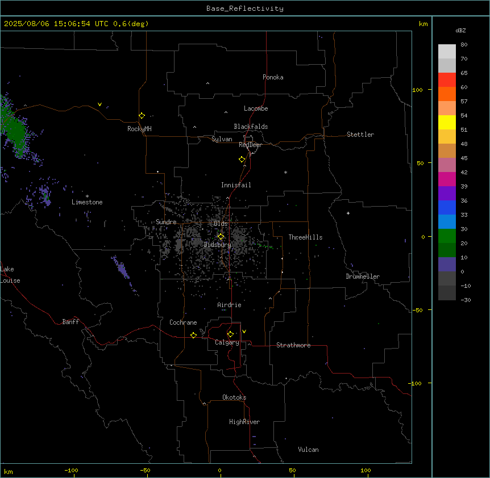Click the dBZ legend heading

[x=460, y=30]
